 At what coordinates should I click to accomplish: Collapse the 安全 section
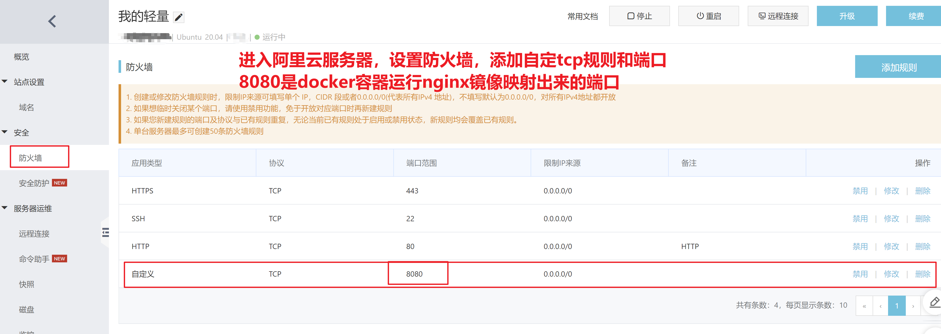(x=5, y=132)
